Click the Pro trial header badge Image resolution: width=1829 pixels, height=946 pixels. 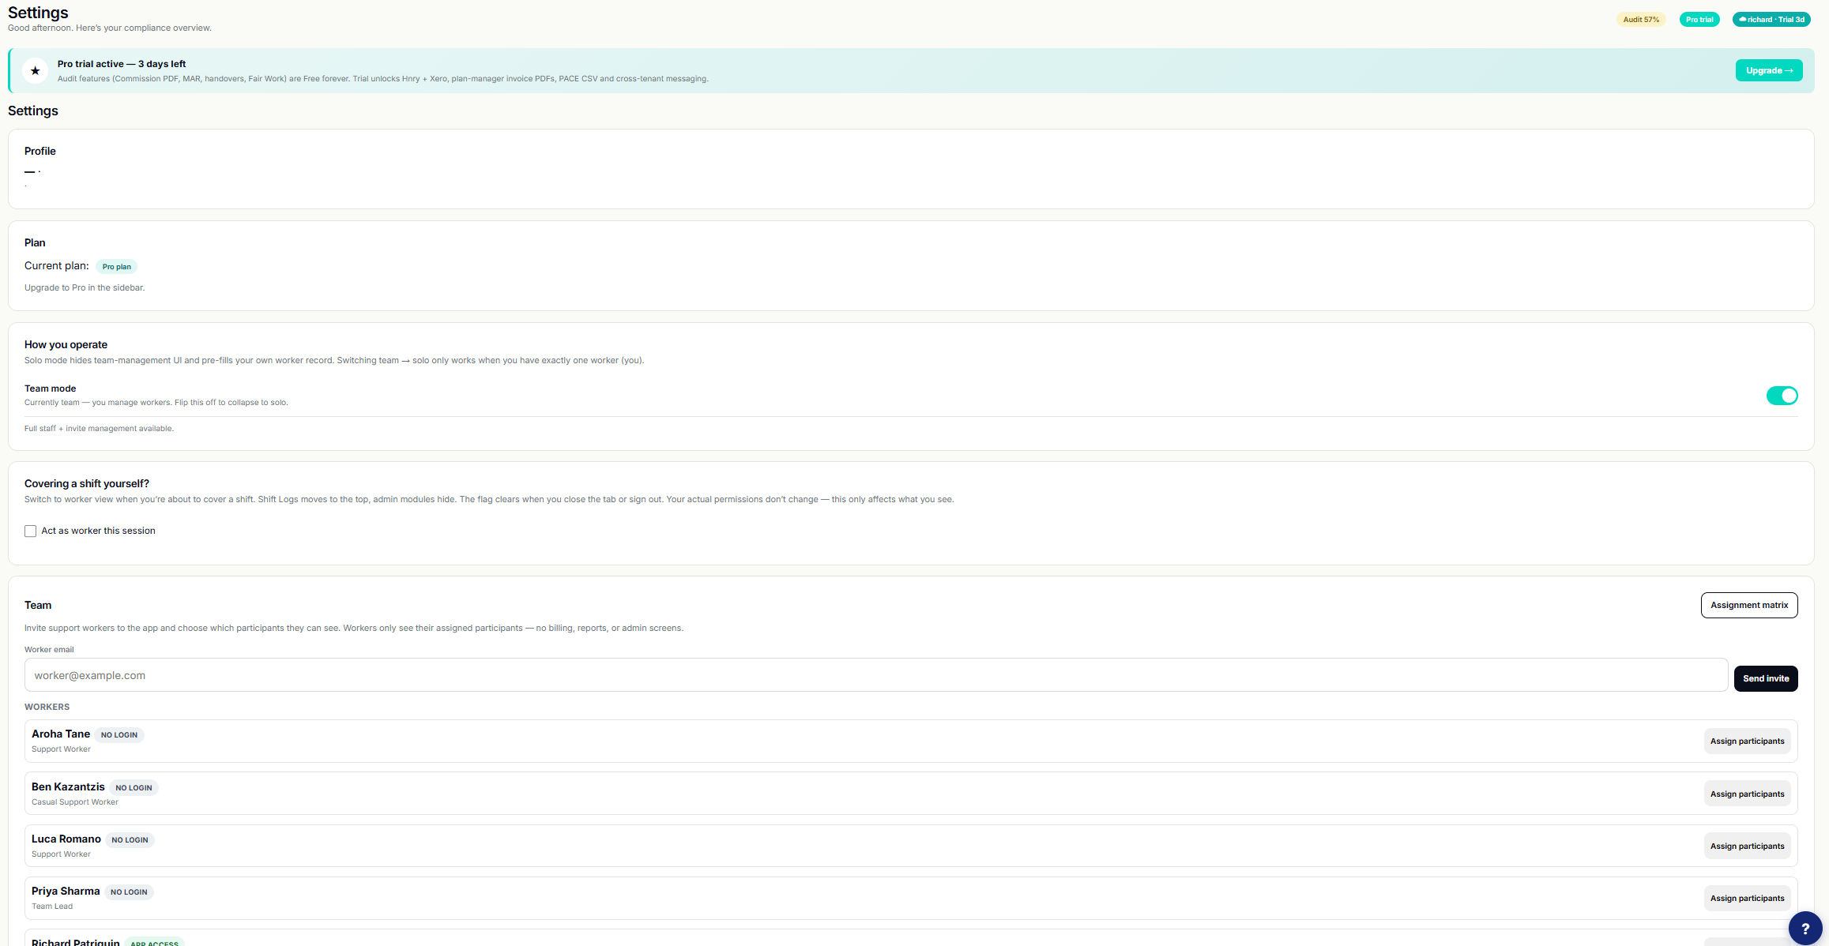pyautogui.click(x=1699, y=20)
